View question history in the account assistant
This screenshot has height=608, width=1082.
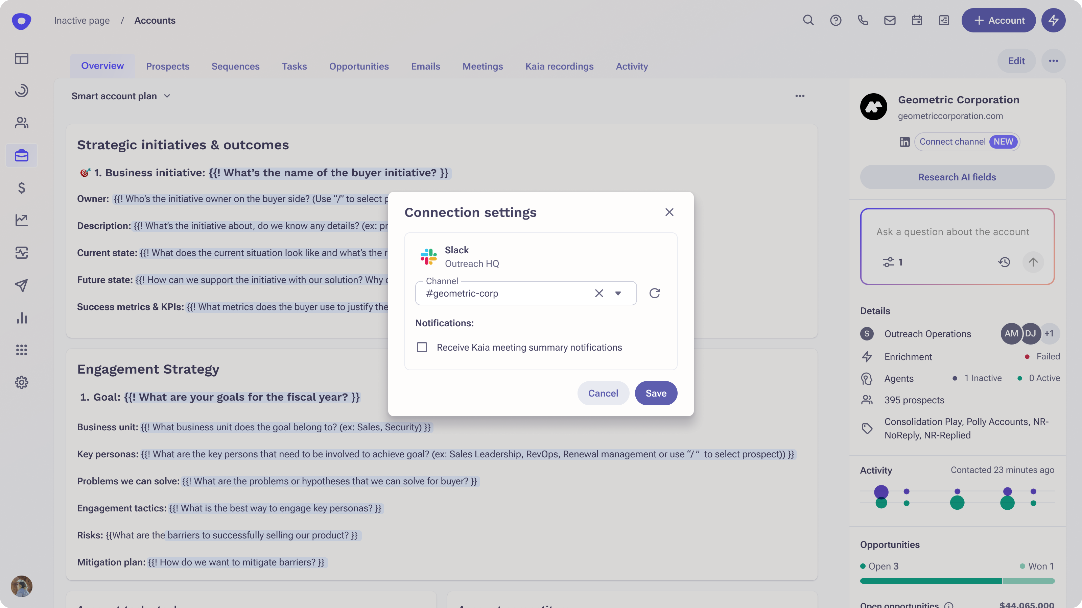coord(1004,262)
